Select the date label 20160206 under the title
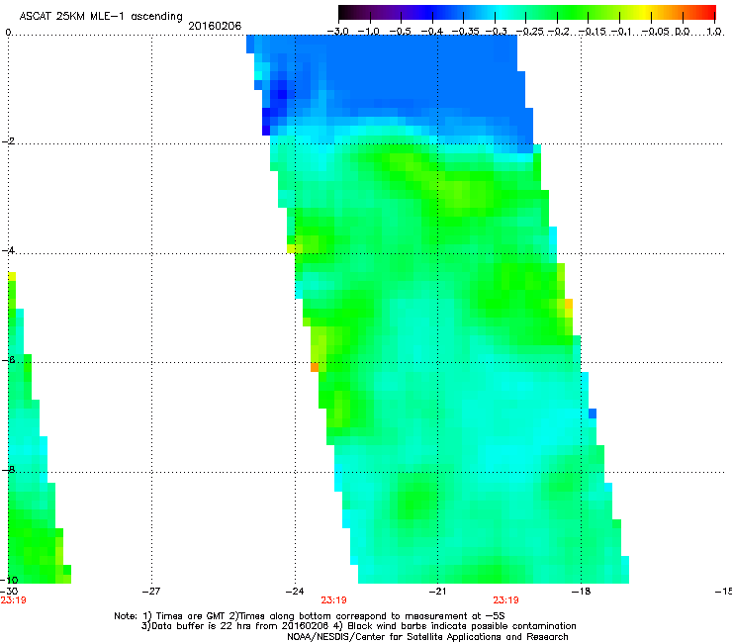 pos(215,26)
